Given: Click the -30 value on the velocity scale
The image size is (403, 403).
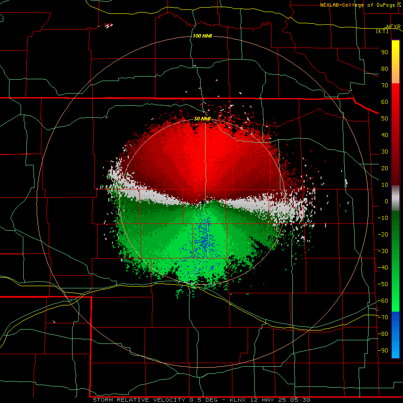Looking at the screenshot, I should (383, 251).
